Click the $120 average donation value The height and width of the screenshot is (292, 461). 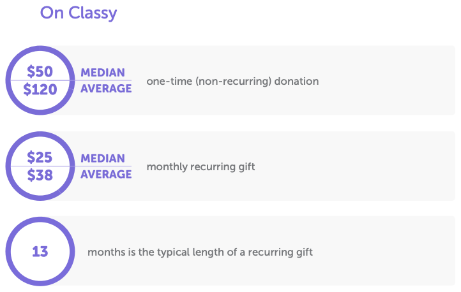click(40, 89)
